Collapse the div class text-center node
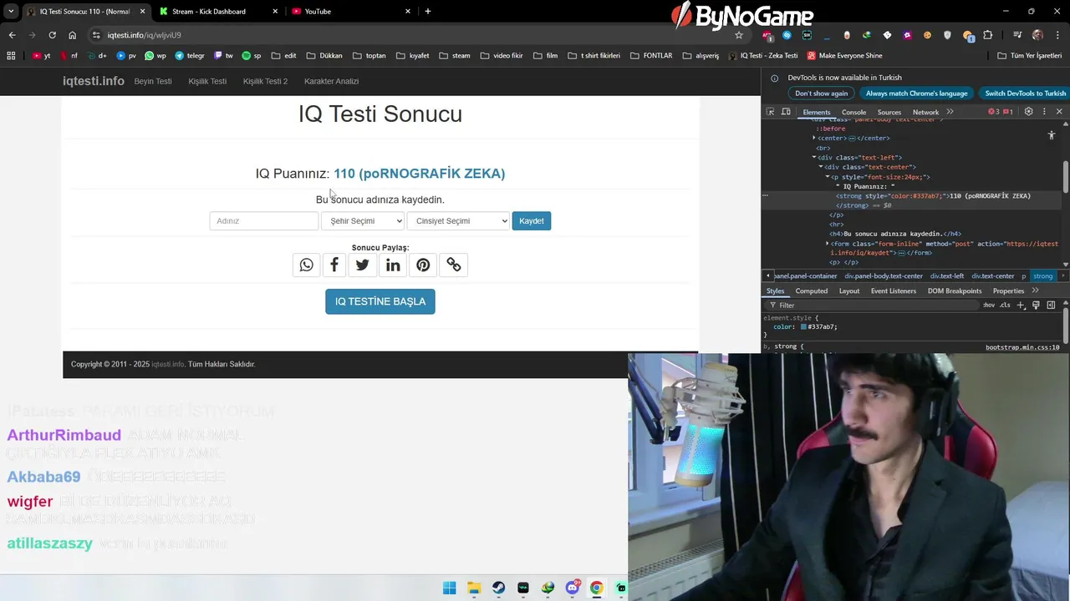 (x=821, y=167)
